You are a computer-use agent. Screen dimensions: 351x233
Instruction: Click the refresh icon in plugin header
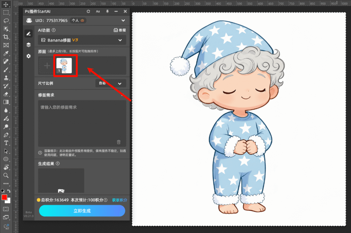pyautogui.click(x=88, y=11)
